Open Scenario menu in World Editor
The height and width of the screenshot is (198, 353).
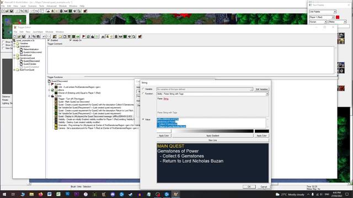[32, 6]
